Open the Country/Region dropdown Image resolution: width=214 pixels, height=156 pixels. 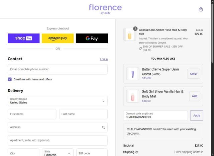point(58,101)
